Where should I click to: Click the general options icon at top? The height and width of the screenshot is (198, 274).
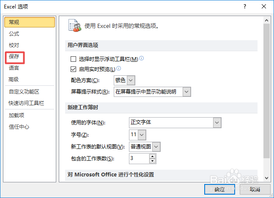coord(74,25)
